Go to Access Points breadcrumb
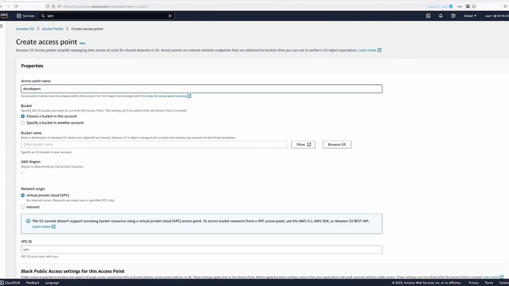This screenshot has height=286, width=509. (x=52, y=29)
